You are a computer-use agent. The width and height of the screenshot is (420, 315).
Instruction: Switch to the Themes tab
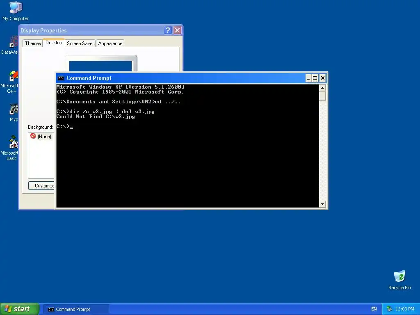(x=33, y=43)
